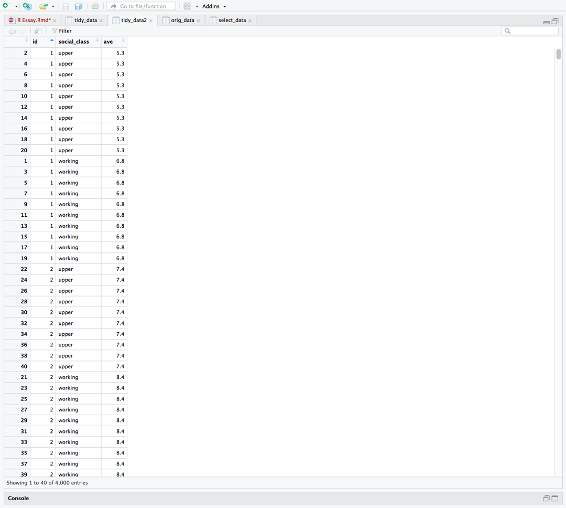The image size is (566, 508).
Task: Sort by the id column header
Action: [43, 41]
